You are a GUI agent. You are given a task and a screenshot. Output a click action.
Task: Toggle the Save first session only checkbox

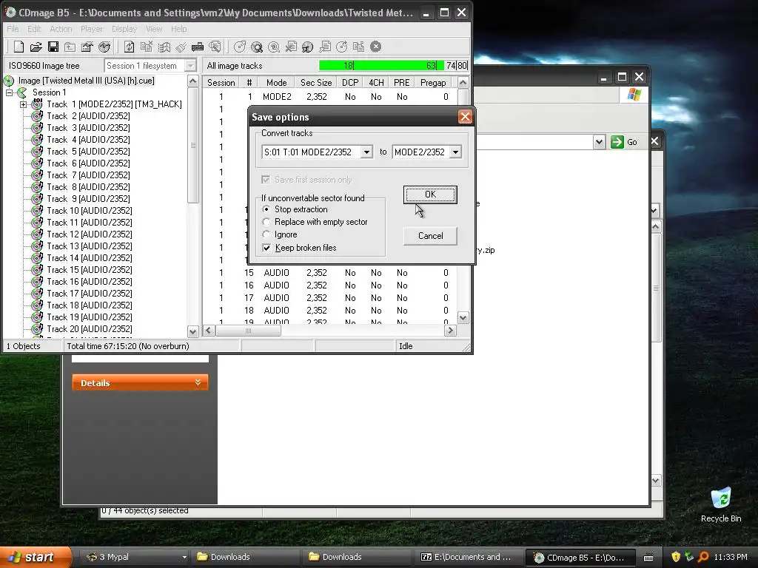(x=266, y=180)
